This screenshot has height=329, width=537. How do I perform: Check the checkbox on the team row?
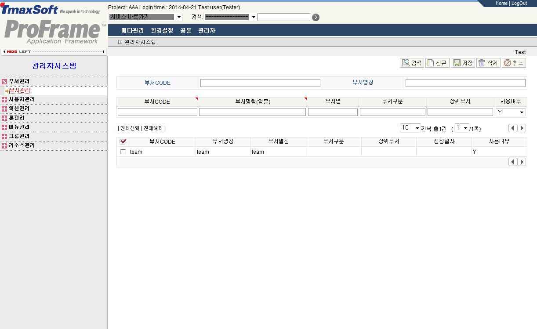pos(123,152)
